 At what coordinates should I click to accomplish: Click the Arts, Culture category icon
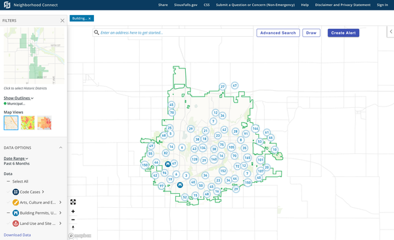point(16,203)
